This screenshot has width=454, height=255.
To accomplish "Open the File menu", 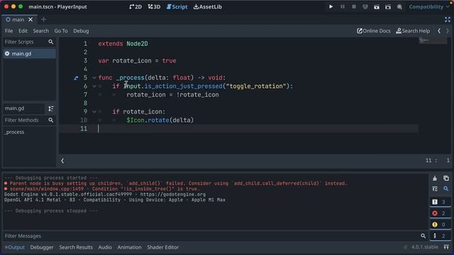I will tap(9, 30).
